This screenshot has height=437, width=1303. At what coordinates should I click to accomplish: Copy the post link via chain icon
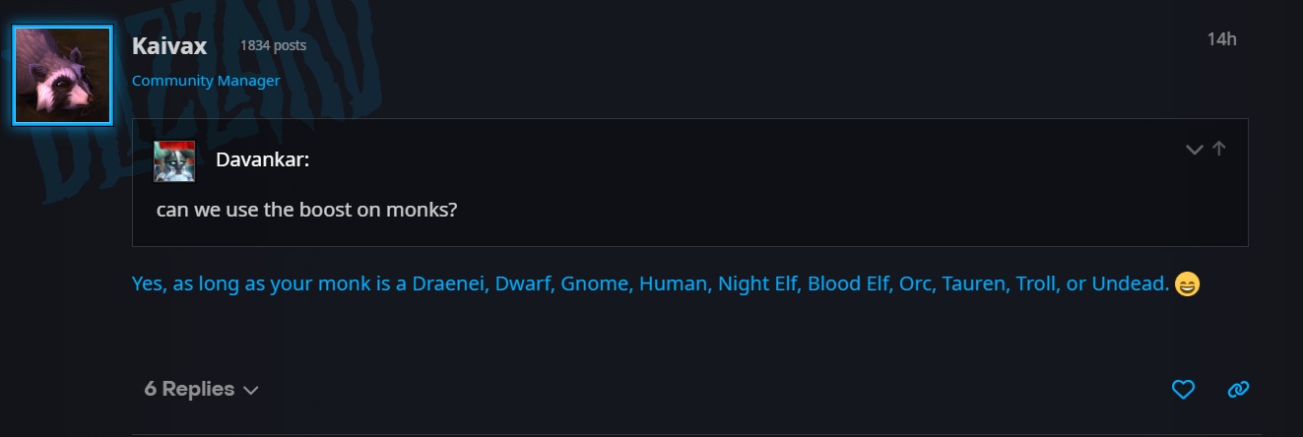tap(1238, 390)
